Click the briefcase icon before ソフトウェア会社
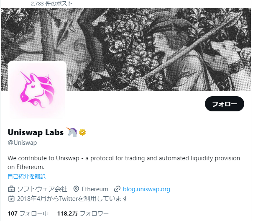253x221 pixels. pyautogui.click(x=11, y=189)
